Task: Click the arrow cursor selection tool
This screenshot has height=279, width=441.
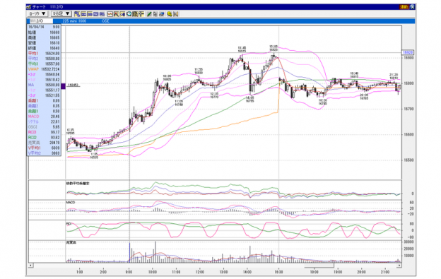Action: click(155, 13)
